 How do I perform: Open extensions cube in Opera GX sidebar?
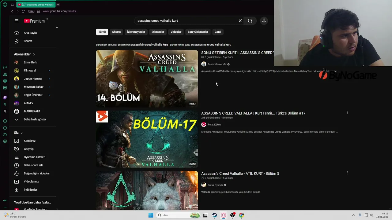[x=5, y=135]
